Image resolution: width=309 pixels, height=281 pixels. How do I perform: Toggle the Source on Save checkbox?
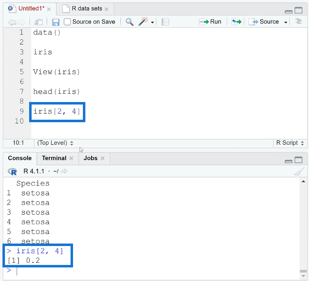(x=67, y=22)
